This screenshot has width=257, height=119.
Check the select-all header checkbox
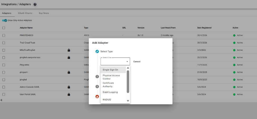(x=4, y=28)
